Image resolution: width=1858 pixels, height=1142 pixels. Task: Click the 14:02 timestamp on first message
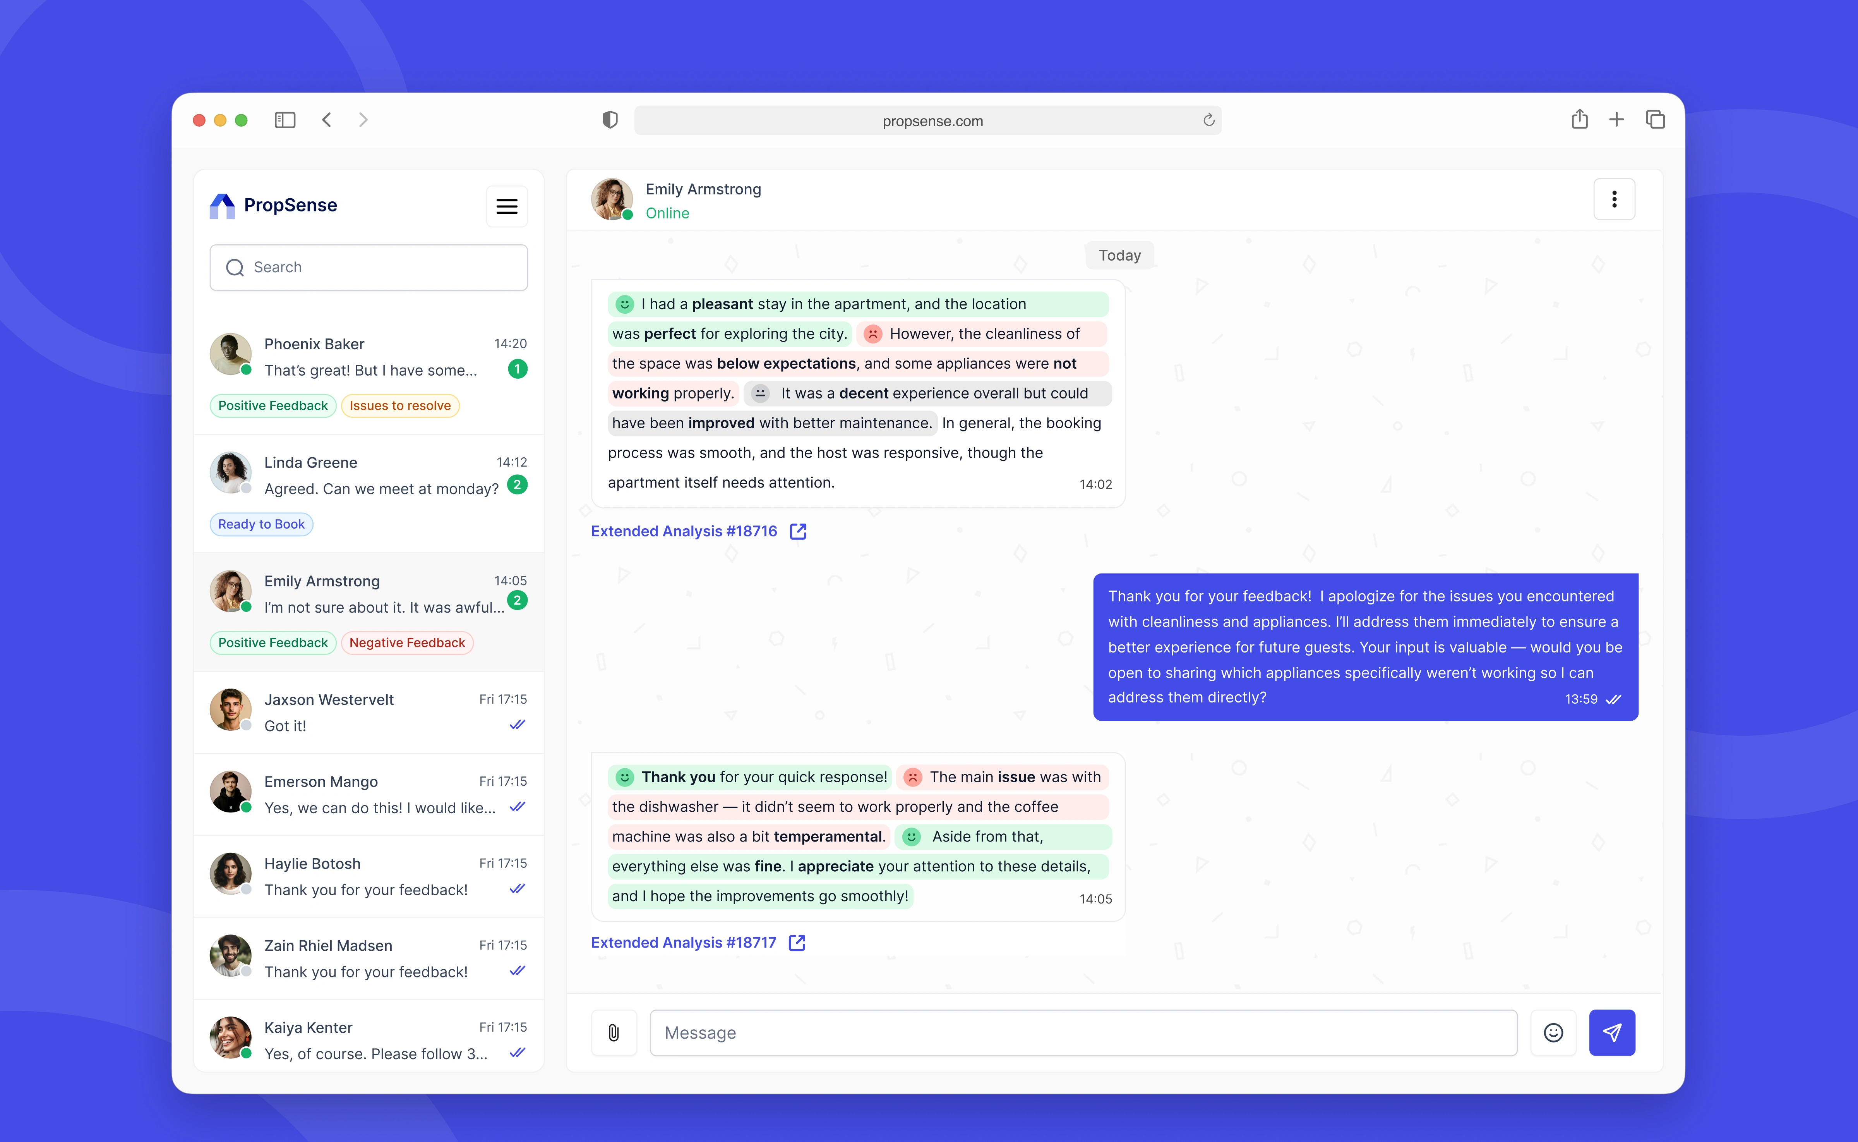1095,484
